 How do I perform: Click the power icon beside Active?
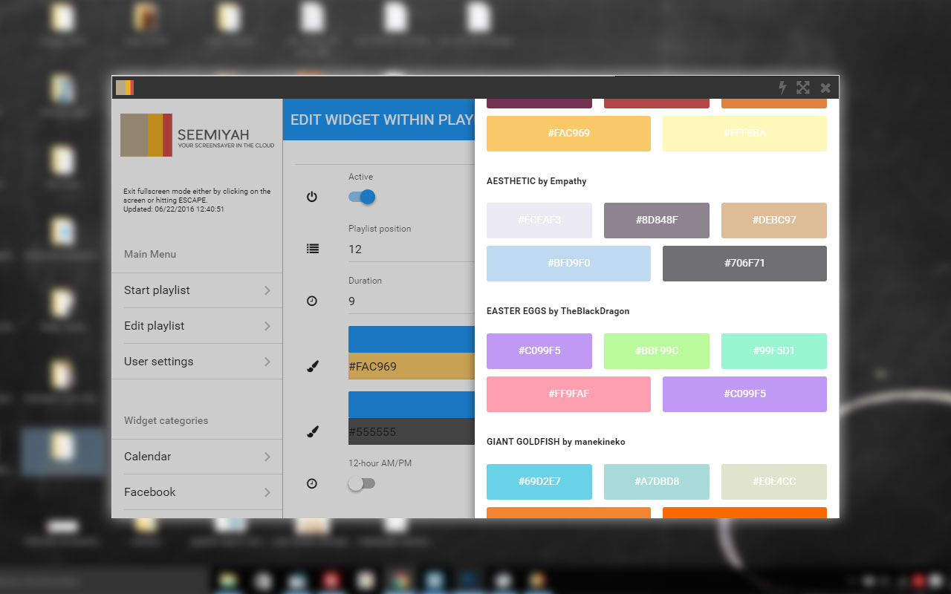point(312,197)
